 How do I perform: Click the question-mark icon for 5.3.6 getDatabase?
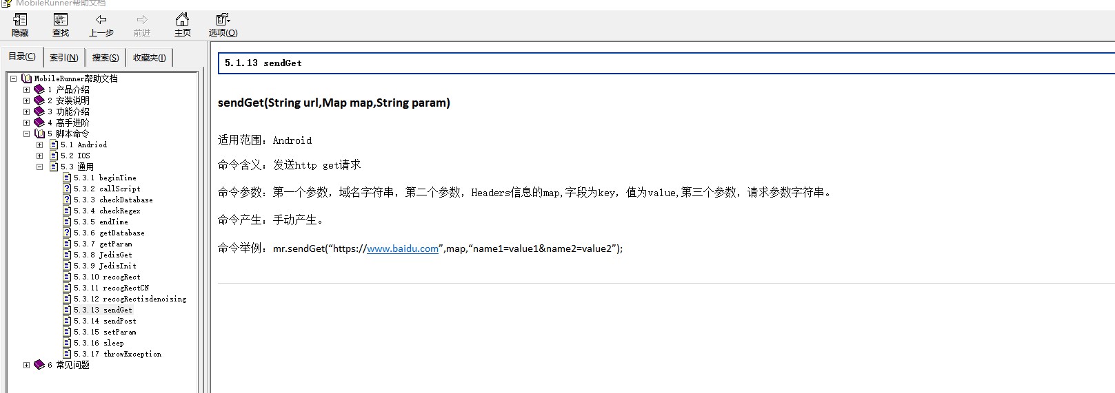tap(67, 233)
